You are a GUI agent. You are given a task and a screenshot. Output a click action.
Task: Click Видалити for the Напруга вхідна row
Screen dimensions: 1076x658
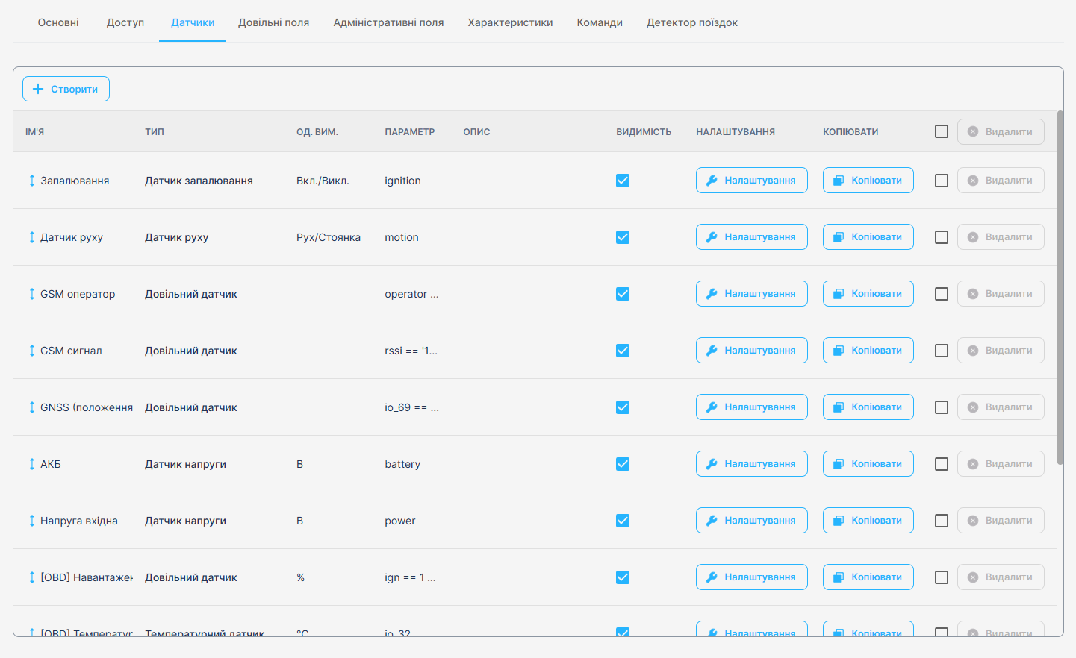[1001, 521]
